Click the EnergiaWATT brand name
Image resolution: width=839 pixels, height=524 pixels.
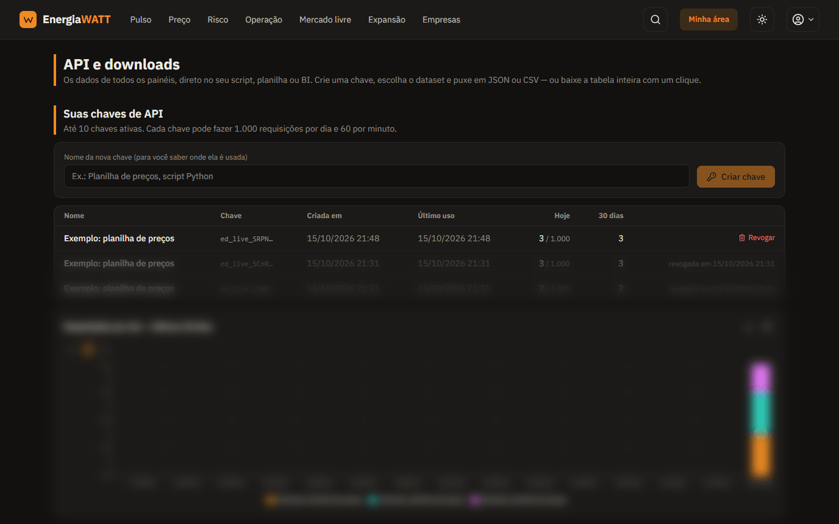[77, 19]
